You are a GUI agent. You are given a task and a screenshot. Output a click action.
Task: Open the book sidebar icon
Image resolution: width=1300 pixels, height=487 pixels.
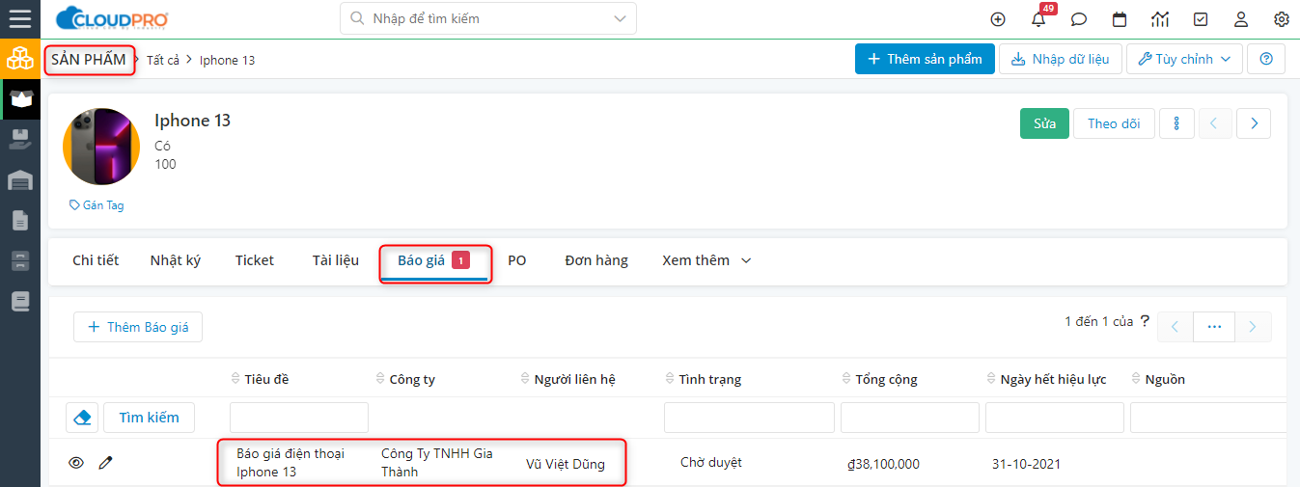click(x=19, y=301)
